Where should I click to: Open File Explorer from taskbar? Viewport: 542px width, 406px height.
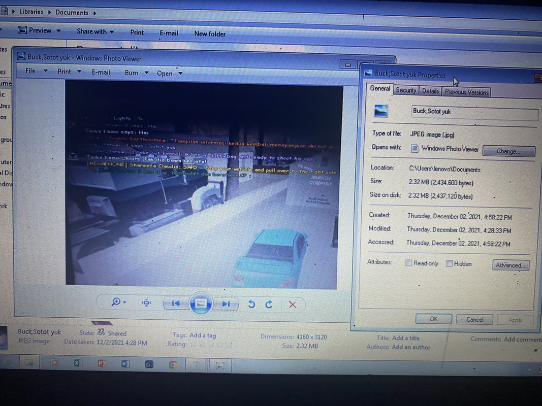(29, 362)
